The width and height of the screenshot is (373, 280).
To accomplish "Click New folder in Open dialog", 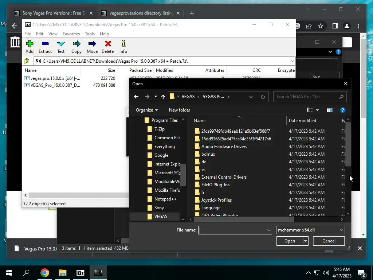I will (180, 110).
